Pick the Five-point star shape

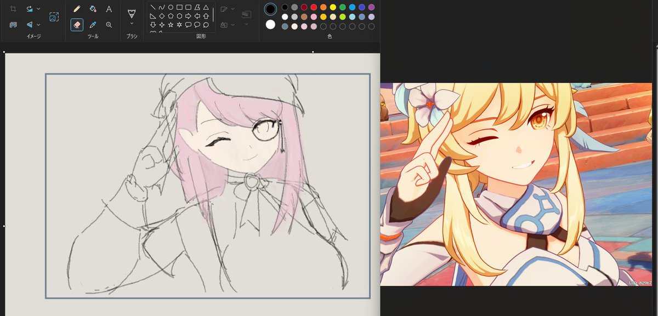[x=171, y=25]
